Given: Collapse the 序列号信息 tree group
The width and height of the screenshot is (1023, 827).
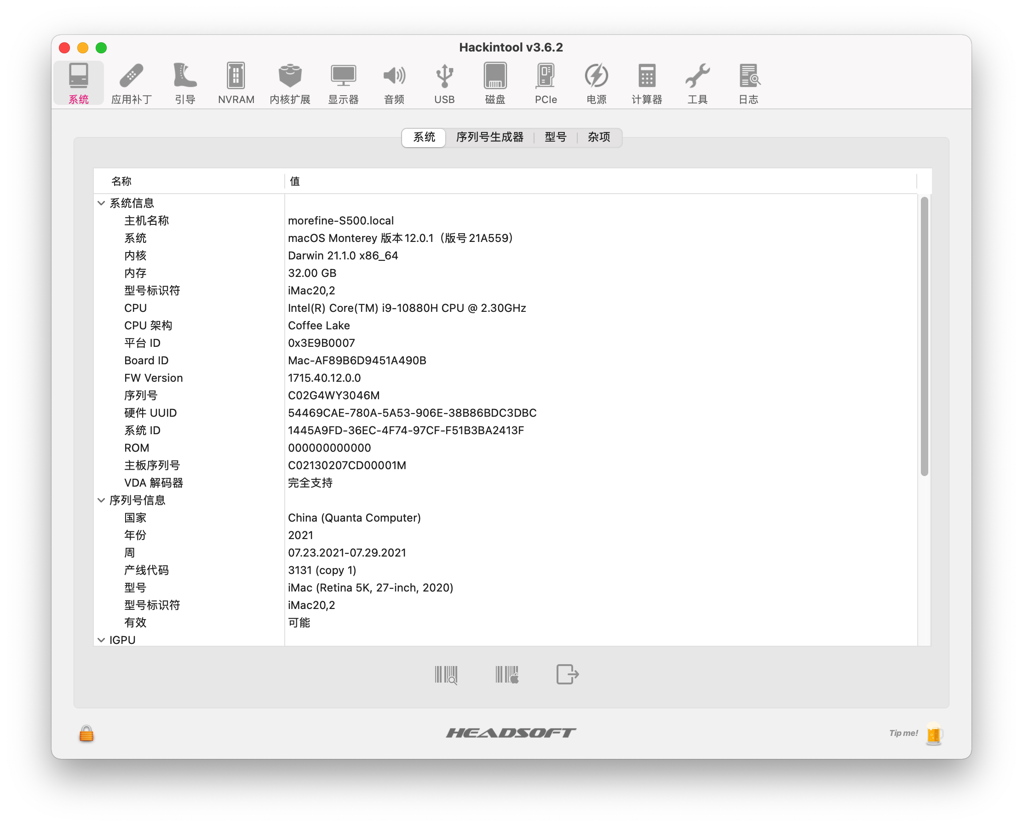Looking at the screenshot, I should coord(101,500).
